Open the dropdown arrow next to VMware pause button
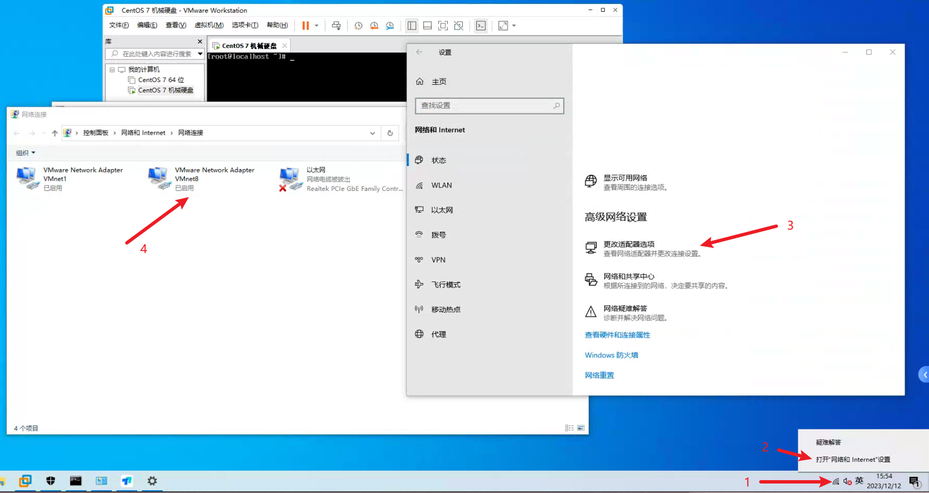929x493 pixels. point(316,26)
